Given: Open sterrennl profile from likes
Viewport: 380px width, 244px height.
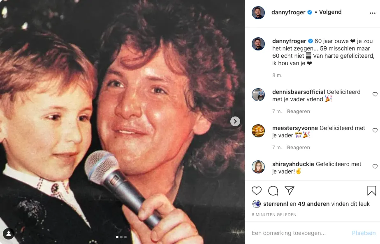Looking at the screenshot, I should point(276,204).
